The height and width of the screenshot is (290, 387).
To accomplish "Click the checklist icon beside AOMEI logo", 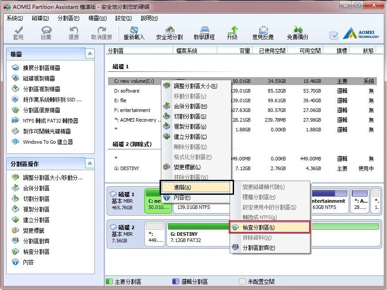I will click(x=334, y=36).
